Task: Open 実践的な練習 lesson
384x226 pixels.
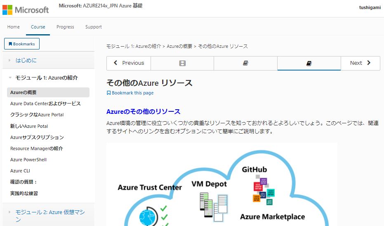Action: (24, 193)
